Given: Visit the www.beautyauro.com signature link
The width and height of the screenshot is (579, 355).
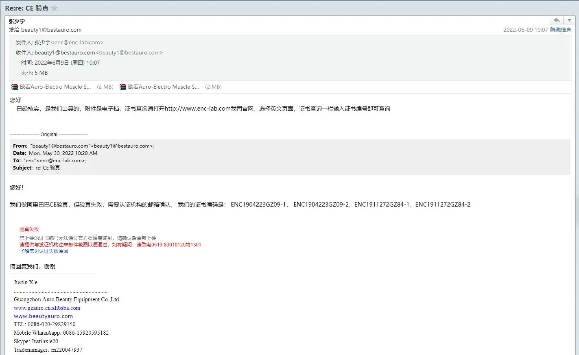Looking at the screenshot, I should (43, 316).
